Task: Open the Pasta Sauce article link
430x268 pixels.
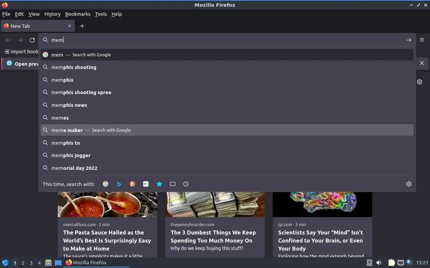Action: point(107,241)
